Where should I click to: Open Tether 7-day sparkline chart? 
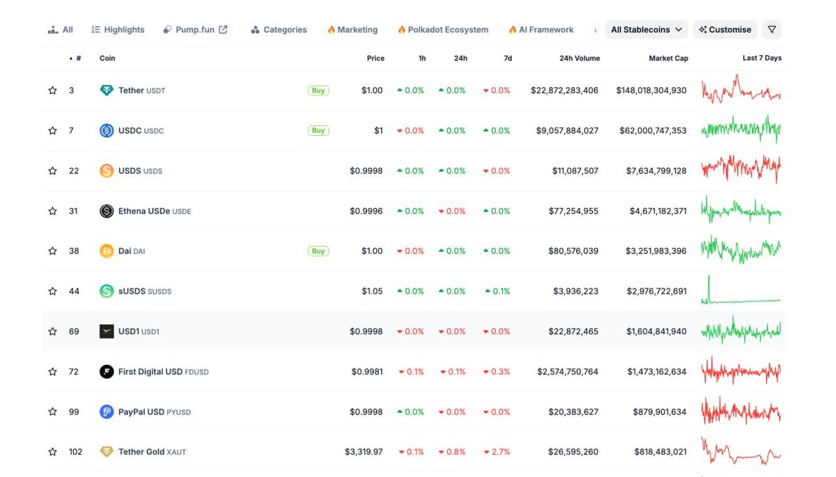point(741,91)
